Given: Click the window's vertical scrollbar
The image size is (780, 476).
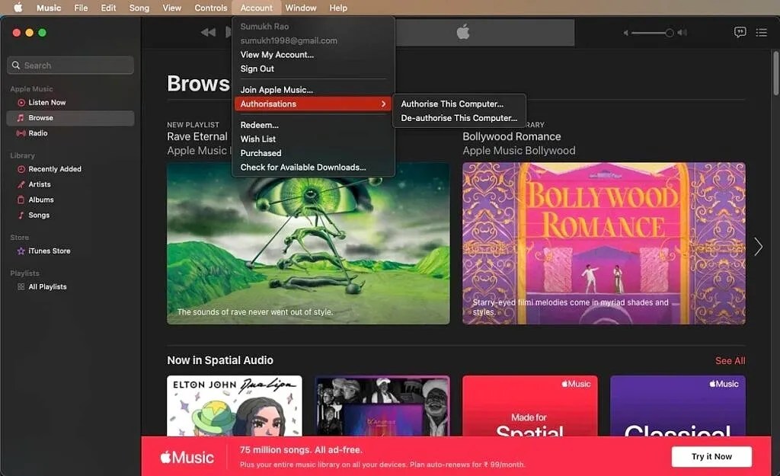Looking at the screenshot, I should [775, 72].
